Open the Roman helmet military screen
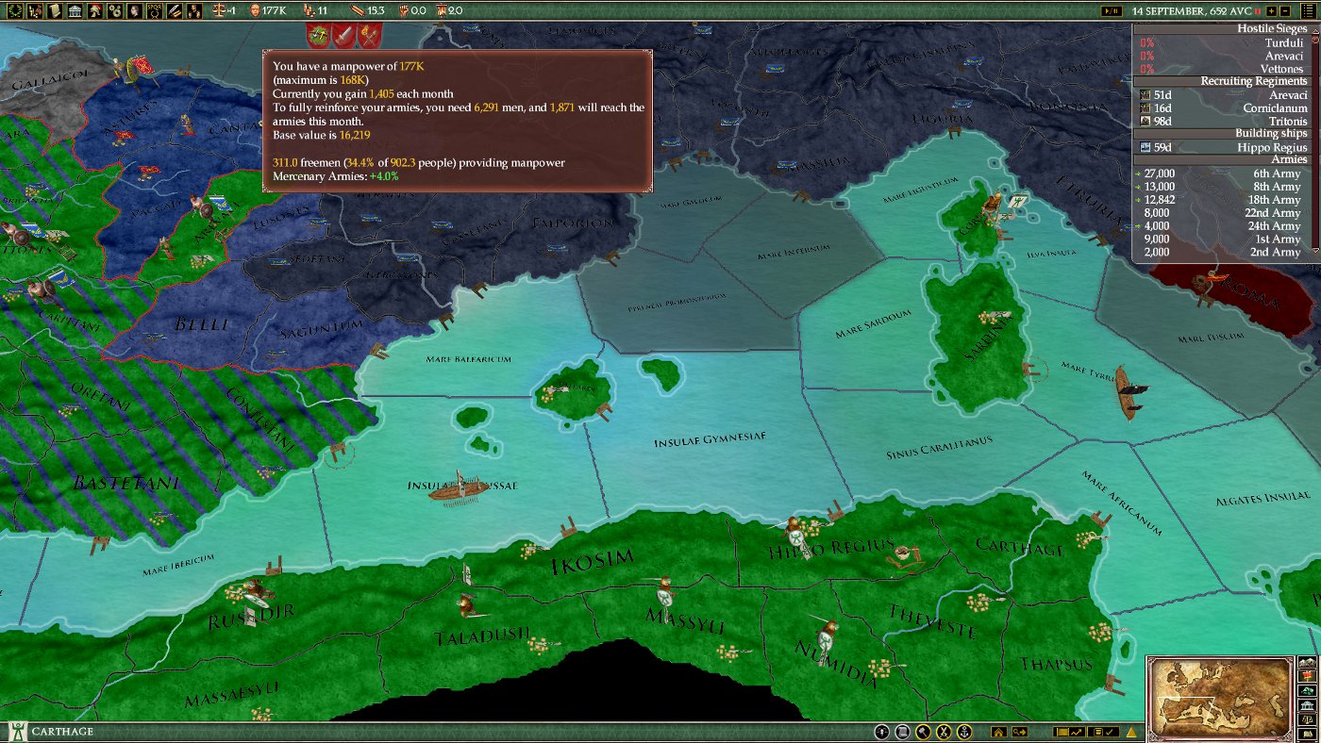The image size is (1321, 743). click(95, 11)
